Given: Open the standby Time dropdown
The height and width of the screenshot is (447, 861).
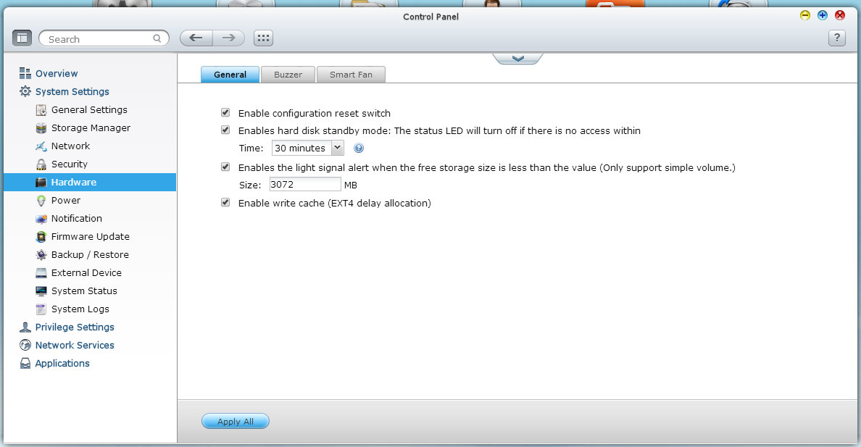Looking at the screenshot, I should [x=307, y=149].
